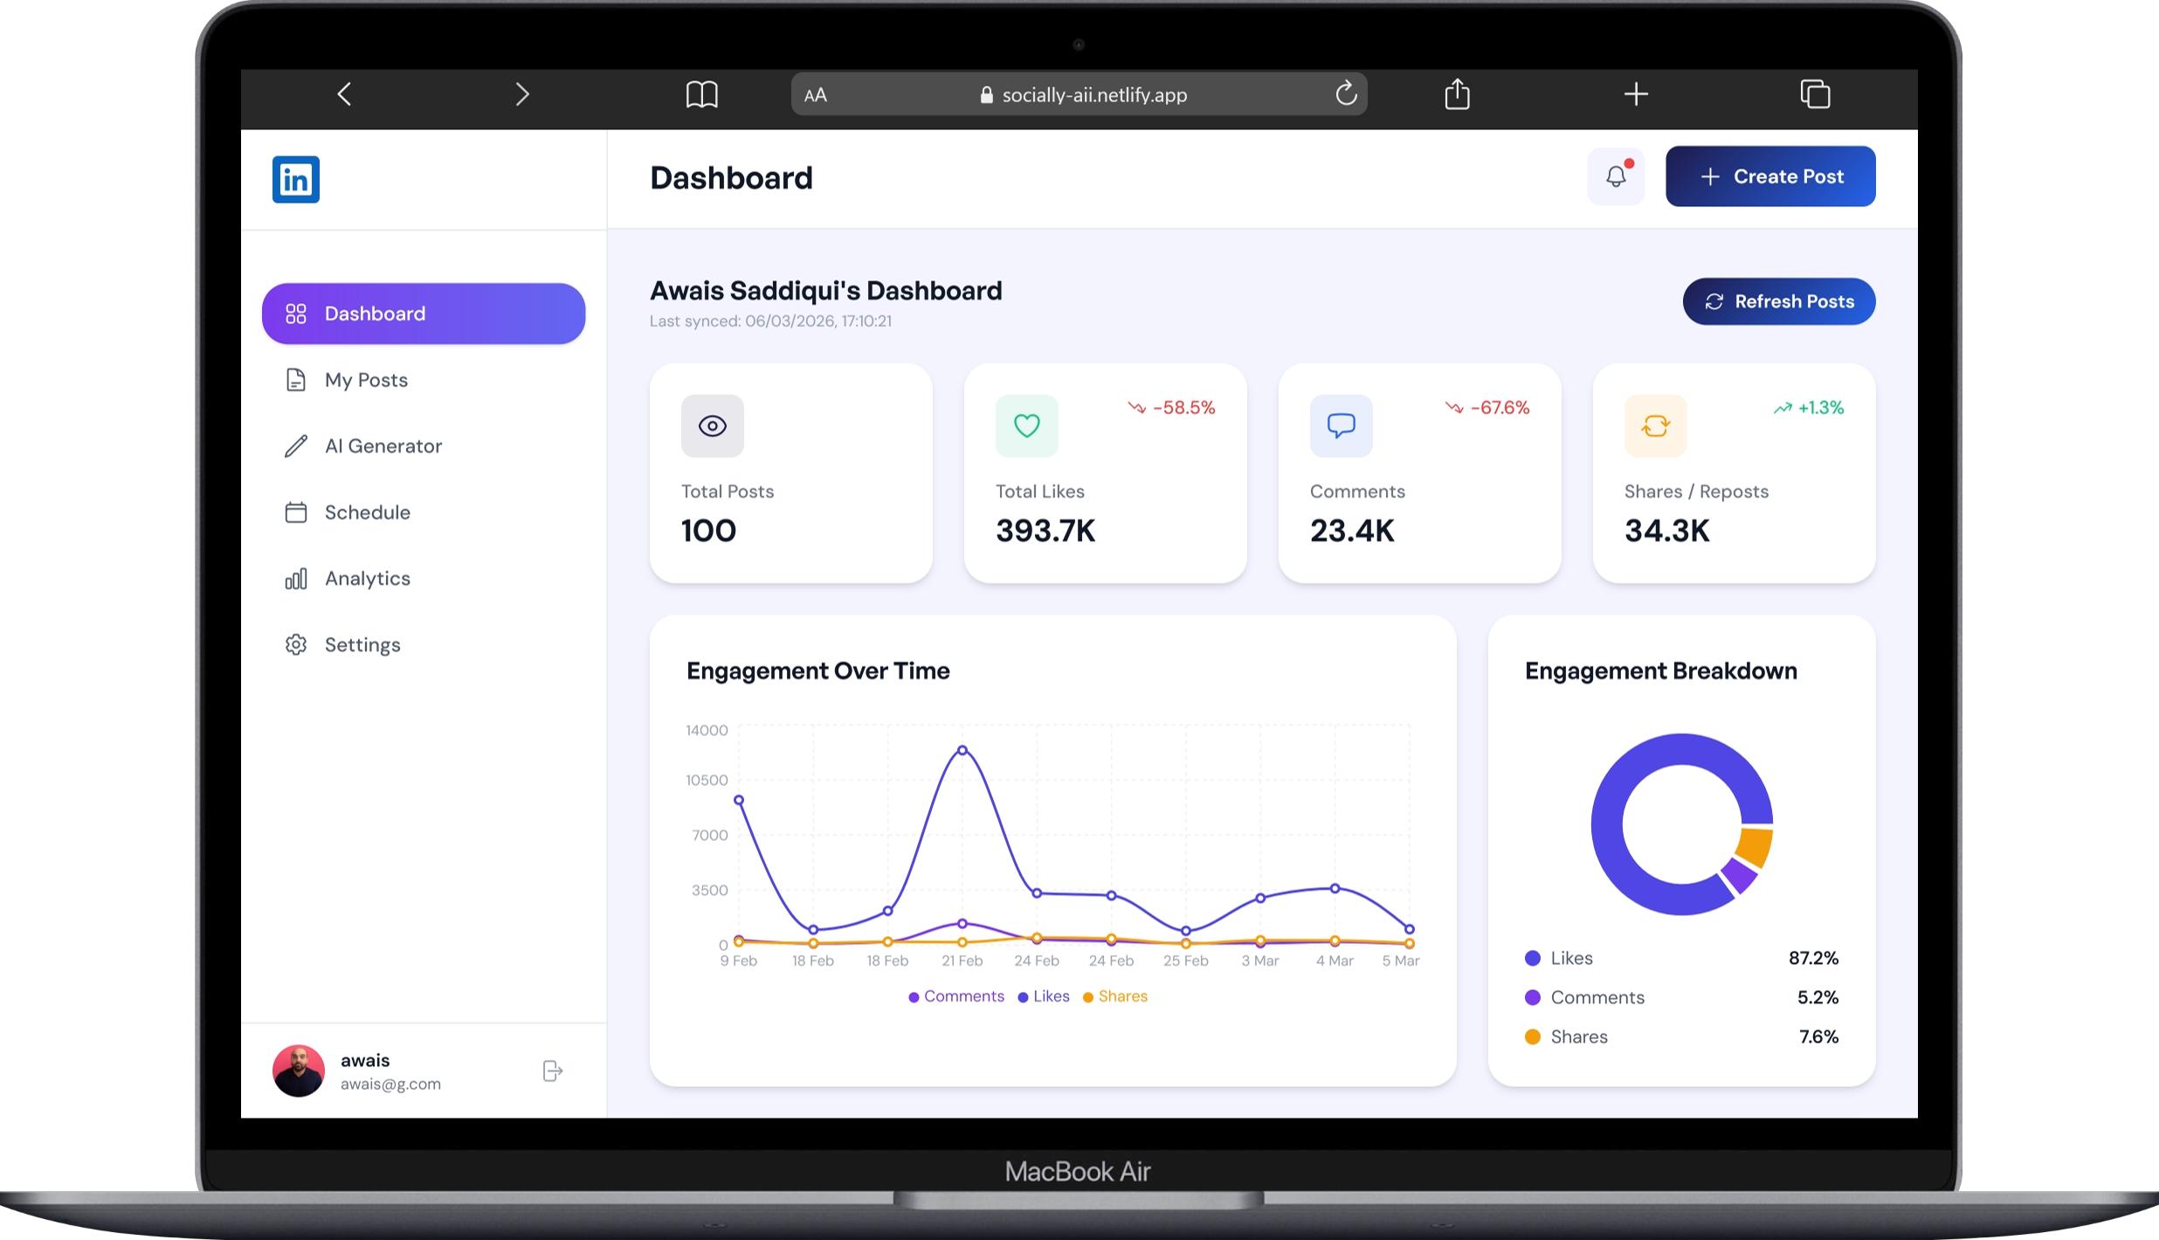Image resolution: width=2159 pixels, height=1240 pixels.
Task: Click the heart icon on Total Likes card
Action: [1026, 426]
